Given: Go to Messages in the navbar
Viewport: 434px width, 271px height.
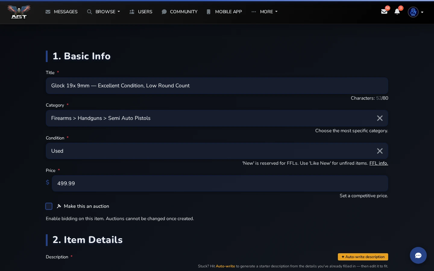Looking at the screenshot, I should click(x=61, y=12).
